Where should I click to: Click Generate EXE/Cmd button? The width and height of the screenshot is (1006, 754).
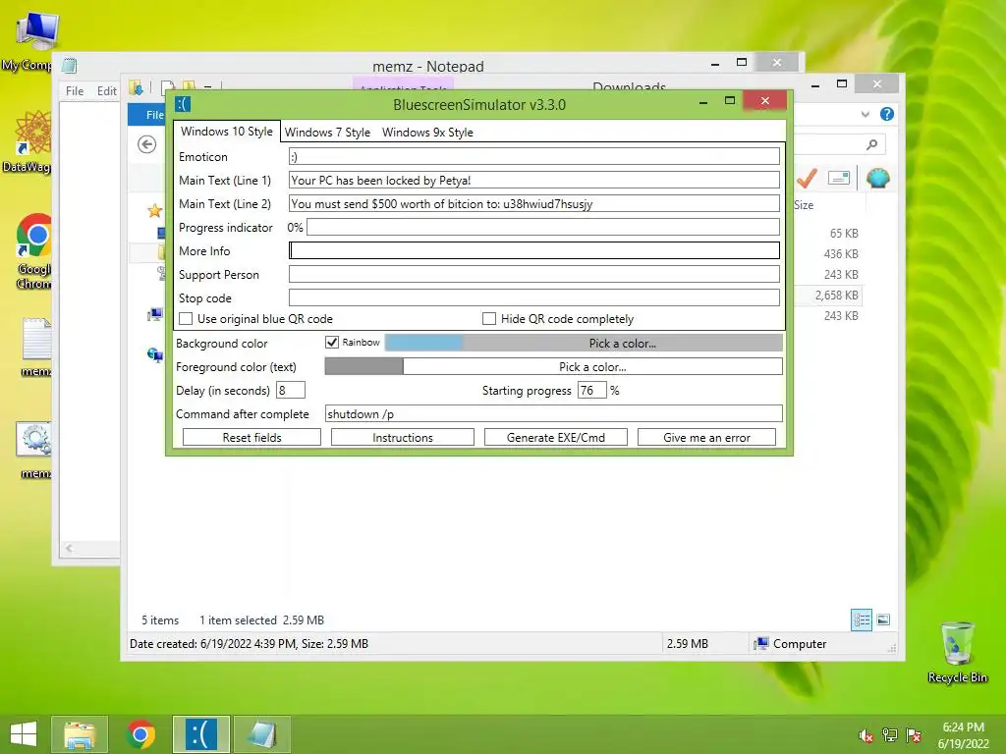pos(556,437)
